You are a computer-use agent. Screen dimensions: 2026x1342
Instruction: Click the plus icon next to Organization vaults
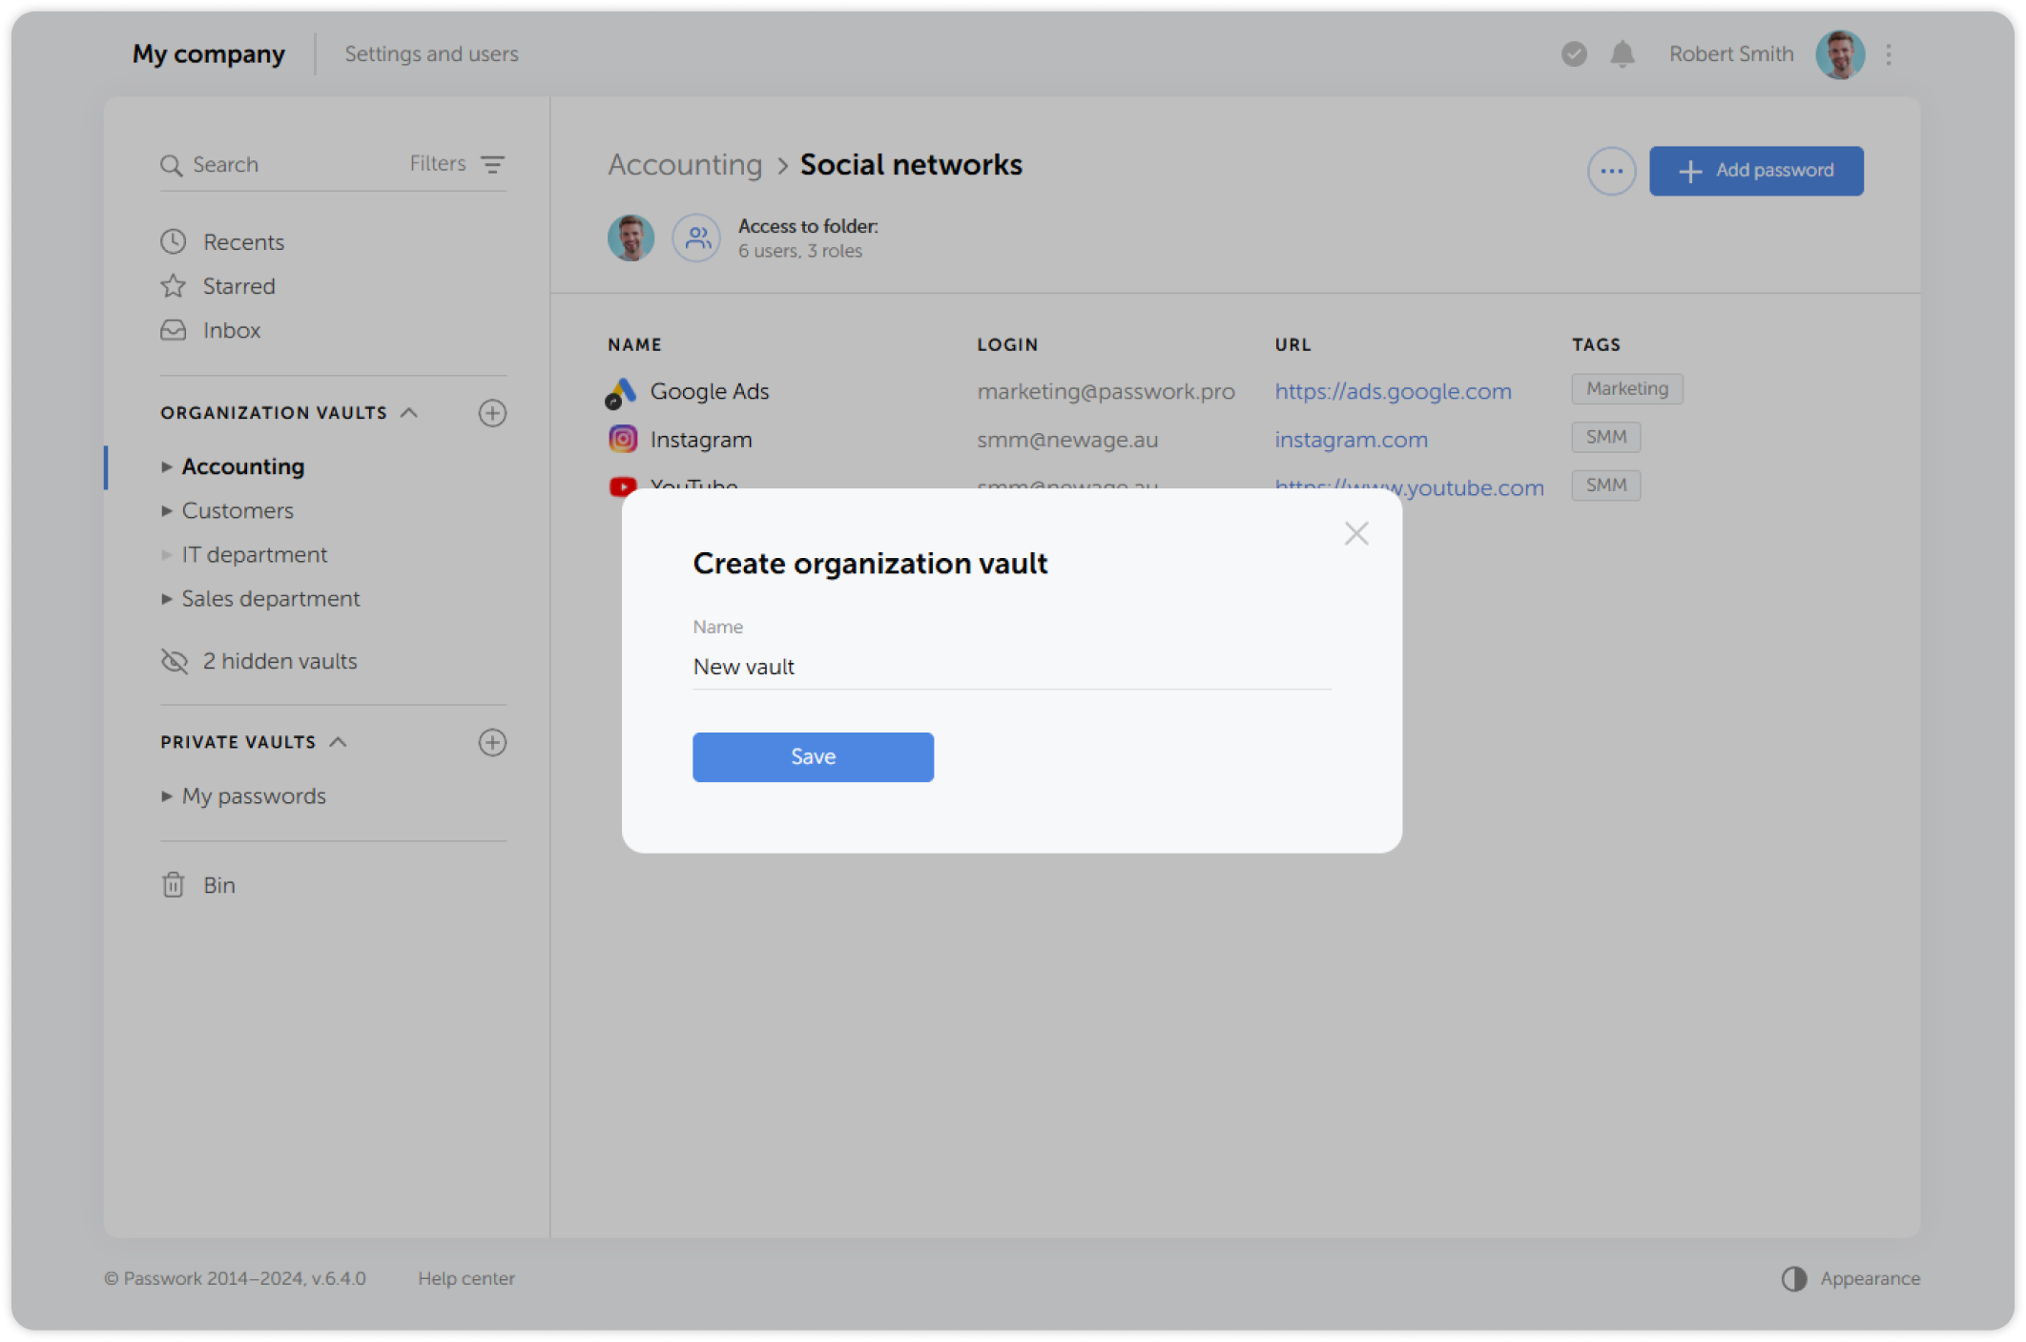click(x=492, y=413)
